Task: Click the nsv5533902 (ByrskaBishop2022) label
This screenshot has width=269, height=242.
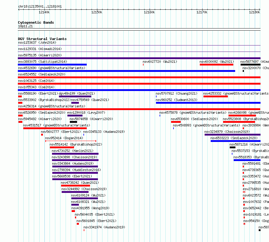Action: coord(44,100)
